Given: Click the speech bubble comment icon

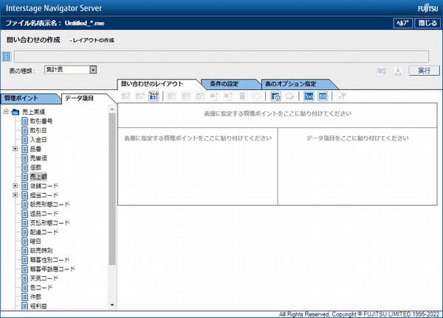Looking at the screenshot, I should [289, 96].
